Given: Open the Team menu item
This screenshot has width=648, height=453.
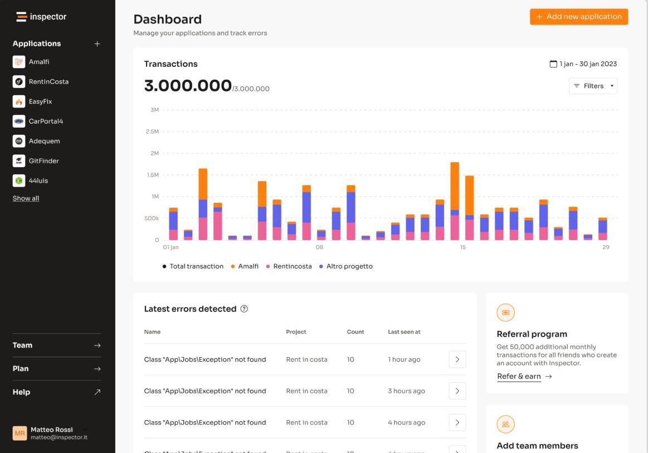Looking at the screenshot, I should tap(57, 345).
